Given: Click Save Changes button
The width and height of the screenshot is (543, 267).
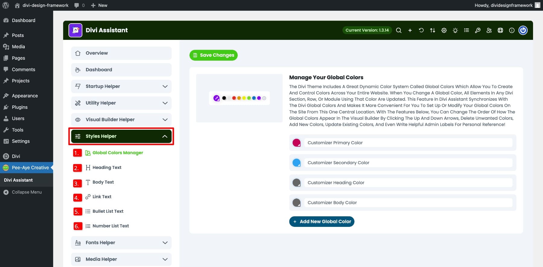Looking at the screenshot, I should (x=214, y=55).
